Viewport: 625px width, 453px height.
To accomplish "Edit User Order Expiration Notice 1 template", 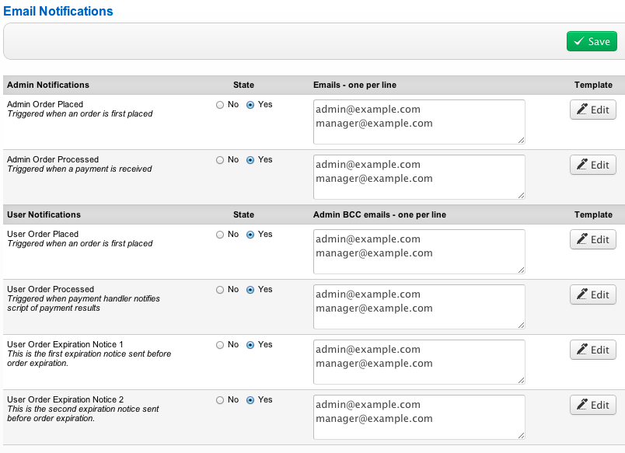I will click(592, 350).
